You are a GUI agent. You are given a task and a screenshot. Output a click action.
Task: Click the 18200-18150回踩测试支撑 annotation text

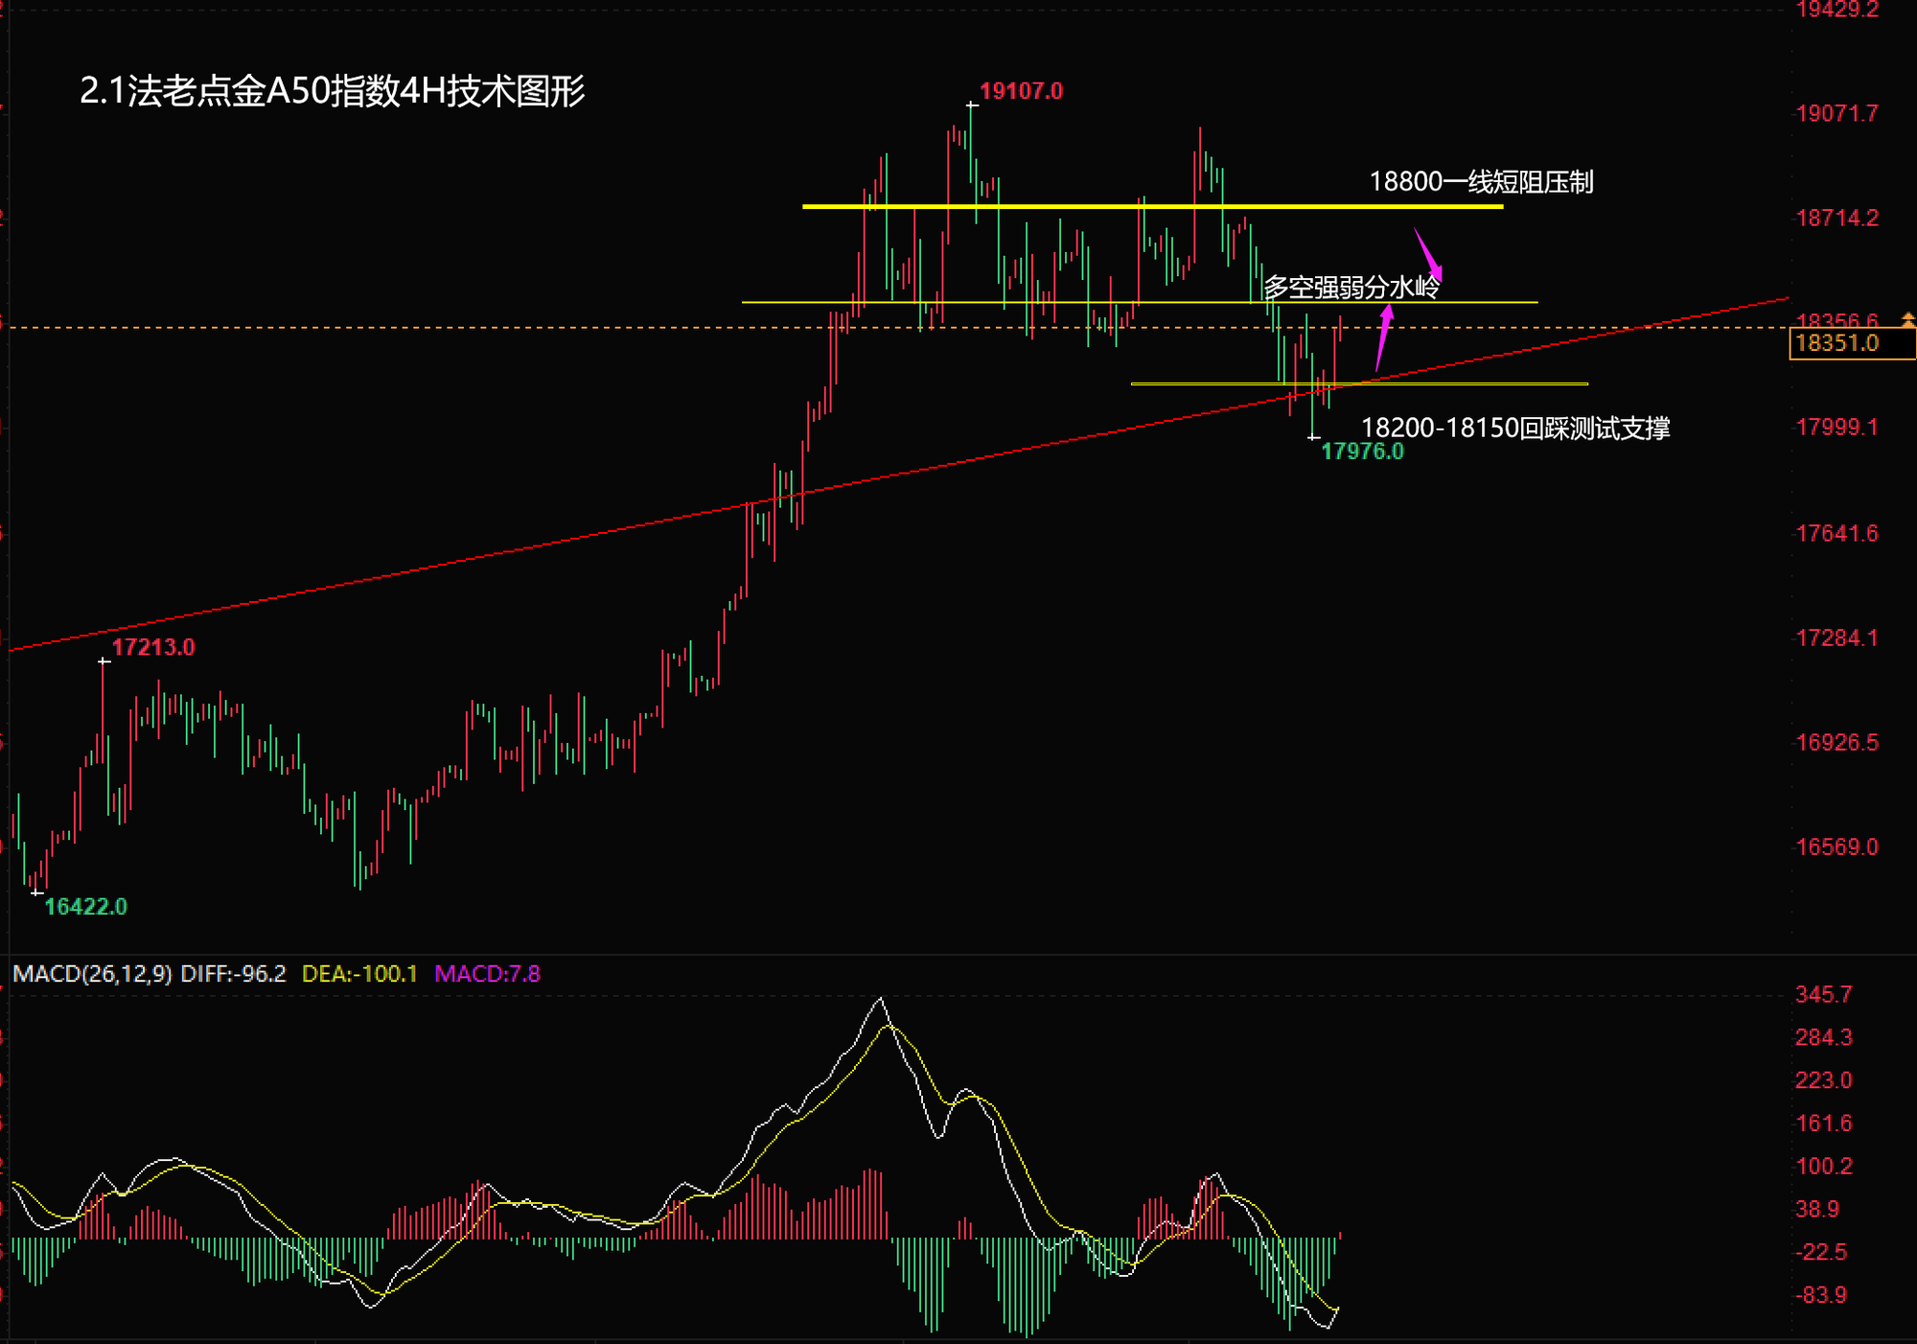point(1514,428)
